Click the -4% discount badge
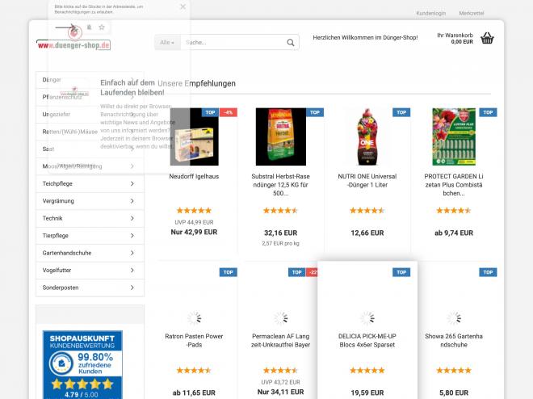 click(x=229, y=112)
